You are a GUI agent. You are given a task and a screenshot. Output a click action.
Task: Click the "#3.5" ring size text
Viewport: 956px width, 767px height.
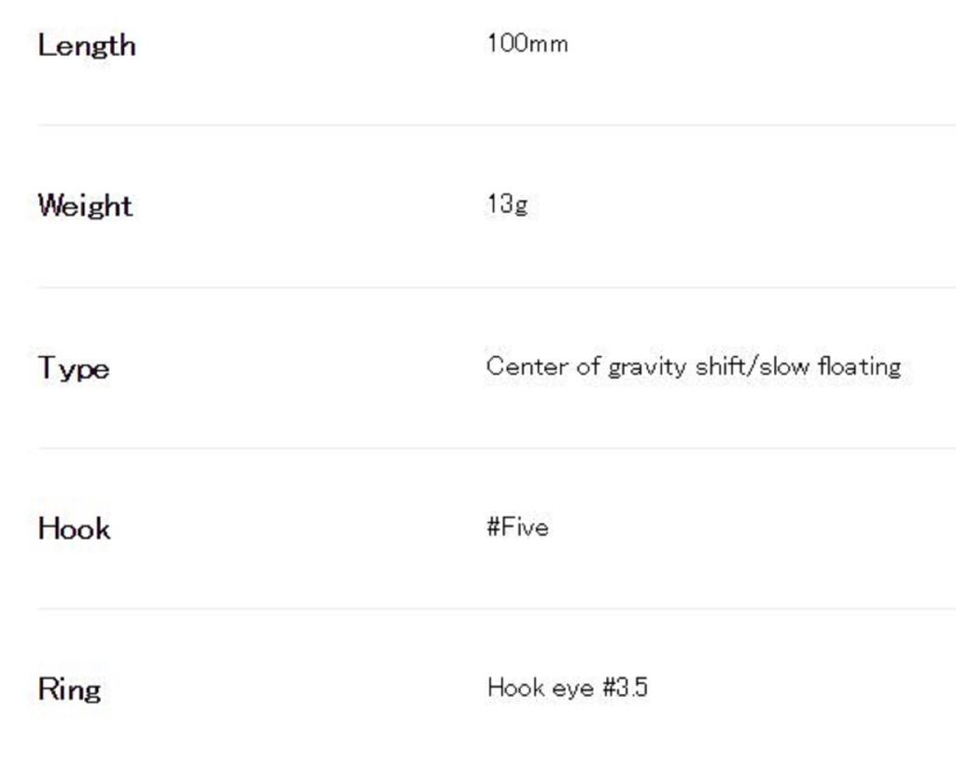click(x=626, y=689)
